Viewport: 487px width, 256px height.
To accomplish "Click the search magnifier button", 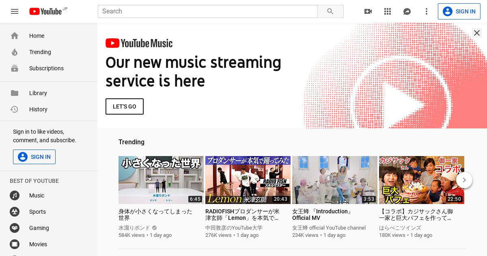I will pos(330,11).
